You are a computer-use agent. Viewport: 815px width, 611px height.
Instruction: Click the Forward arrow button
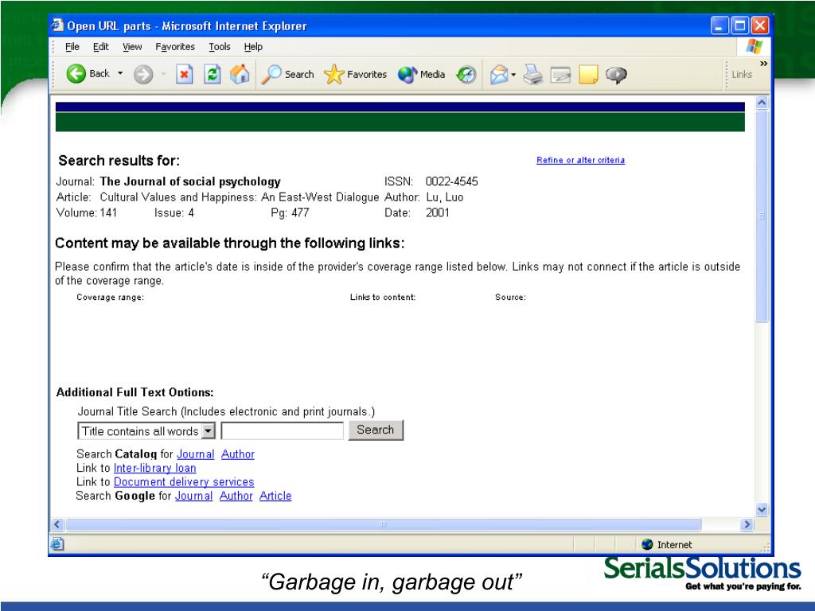pyautogui.click(x=143, y=74)
